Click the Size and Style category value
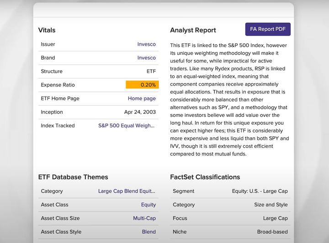The width and height of the screenshot is (329, 243). pyautogui.click(x=271, y=205)
